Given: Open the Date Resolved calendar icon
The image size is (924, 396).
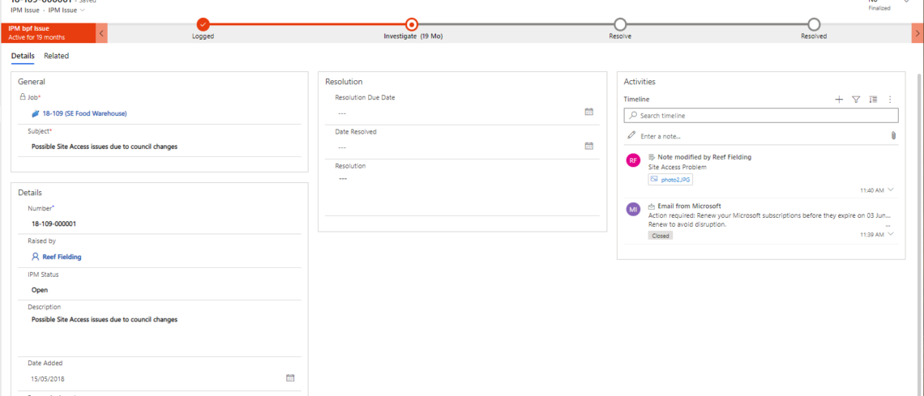Looking at the screenshot, I should pyautogui.click(x=588, y=146).
